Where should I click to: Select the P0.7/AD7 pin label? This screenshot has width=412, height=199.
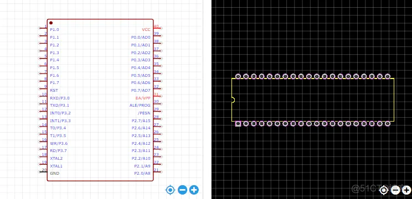point(141,91)
